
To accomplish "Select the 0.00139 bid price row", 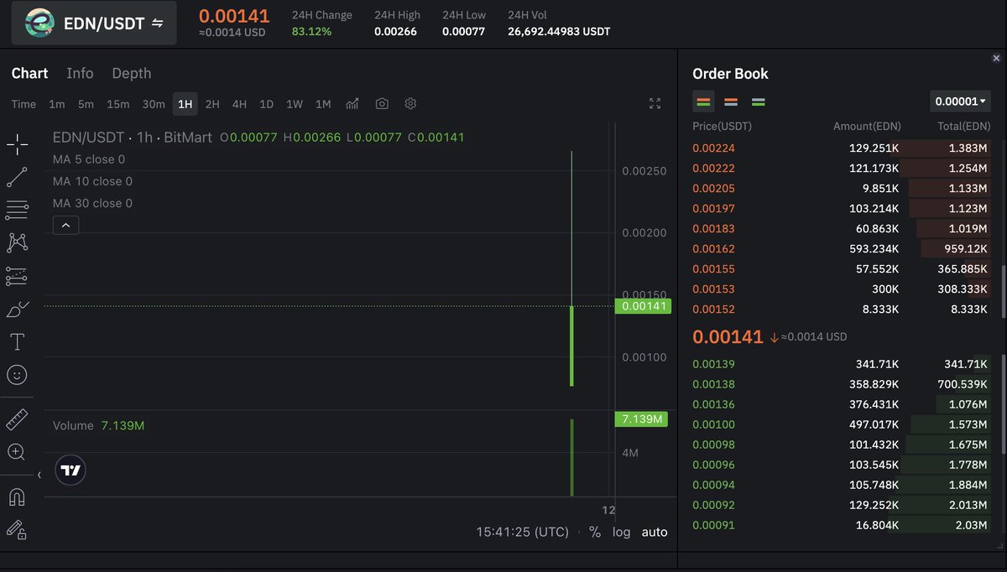I will pyautogui.click(x=841, y=364).
